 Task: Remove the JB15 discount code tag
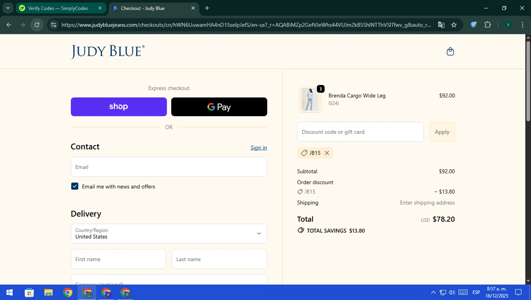(327, 153)
